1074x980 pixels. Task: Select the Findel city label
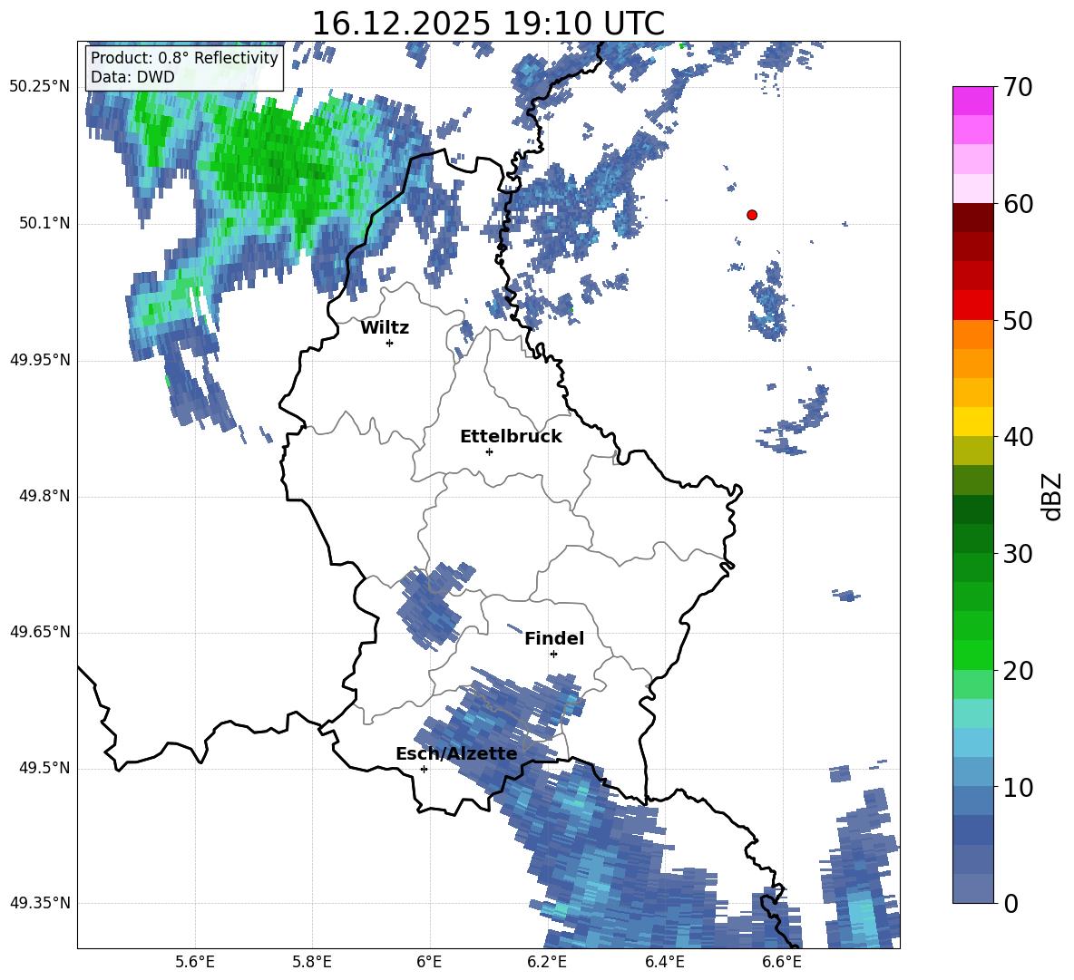(554, 638)
